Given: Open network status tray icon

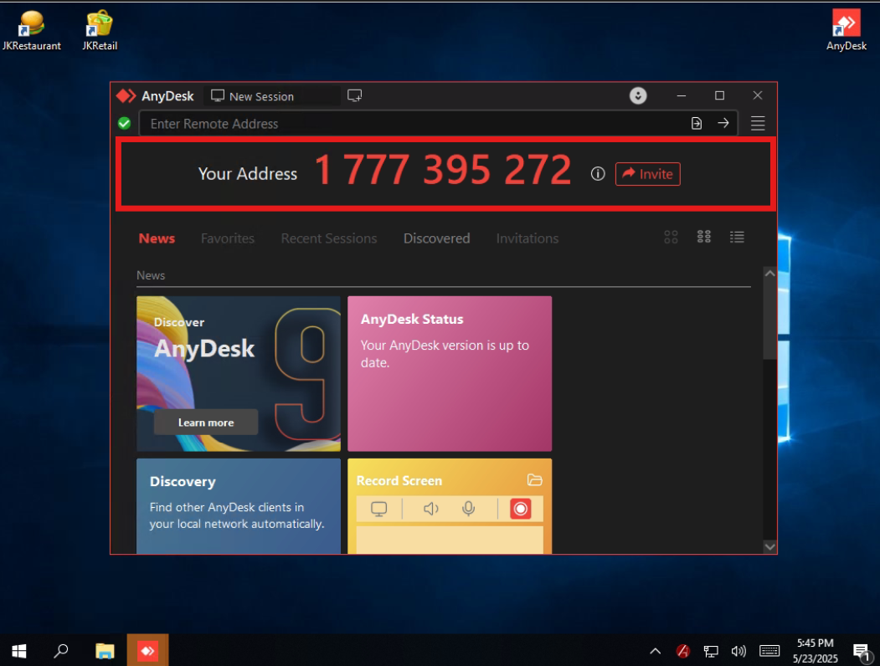Looking at the screenshot, I should click(711, 651).
